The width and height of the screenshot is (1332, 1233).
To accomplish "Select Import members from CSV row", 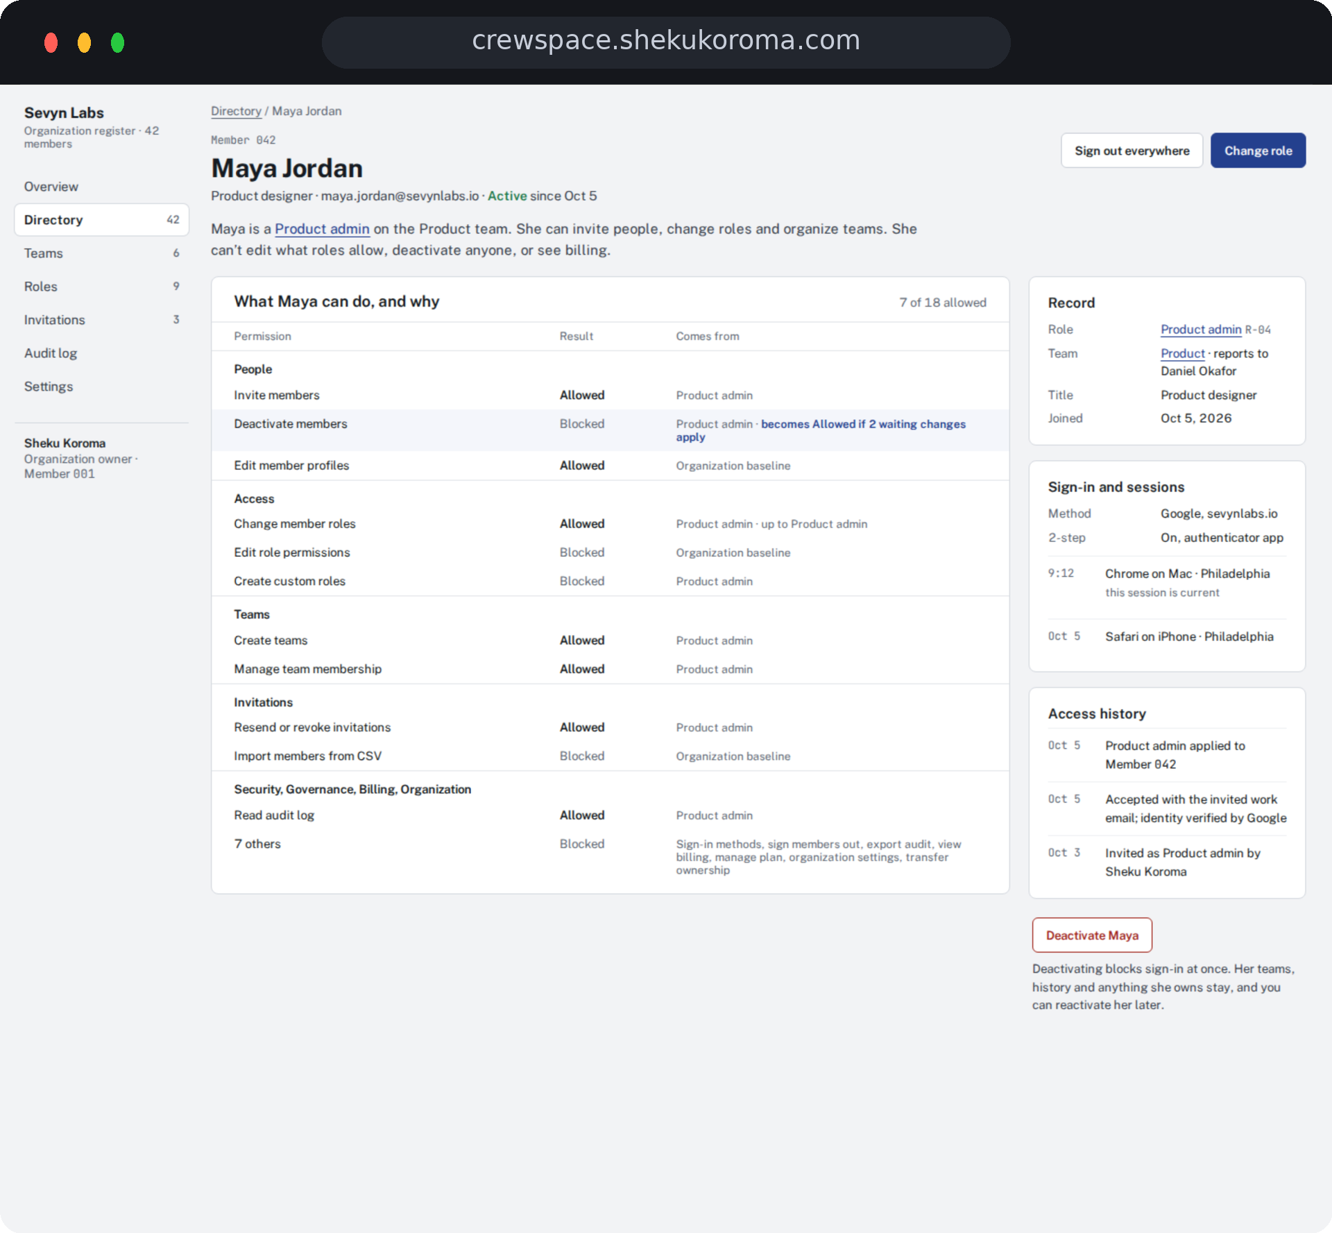I will [610, 756].
